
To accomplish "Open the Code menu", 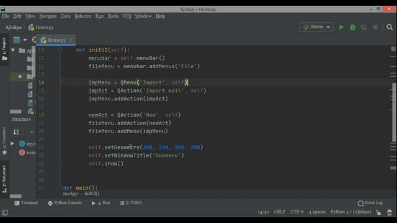I will 66,16.
